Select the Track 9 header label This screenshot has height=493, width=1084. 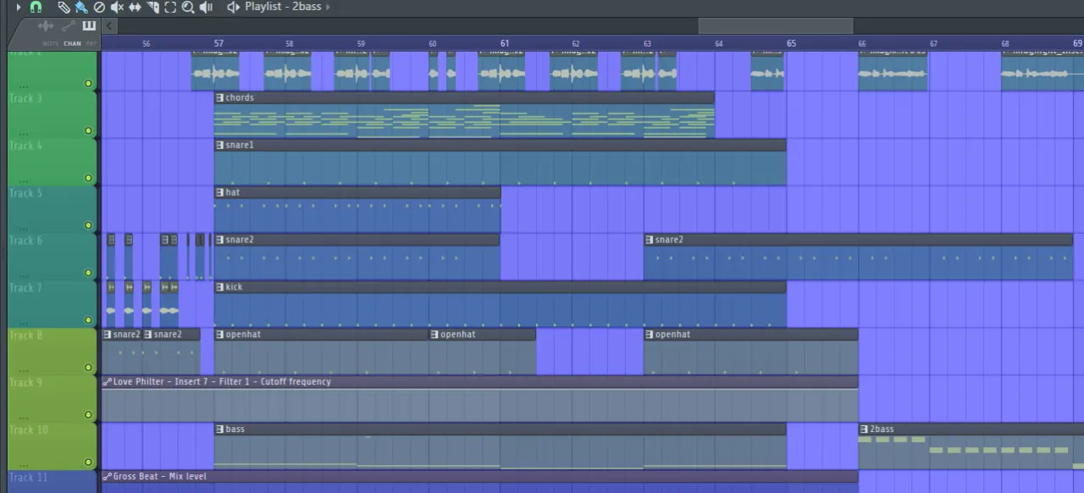coord(25,383)
